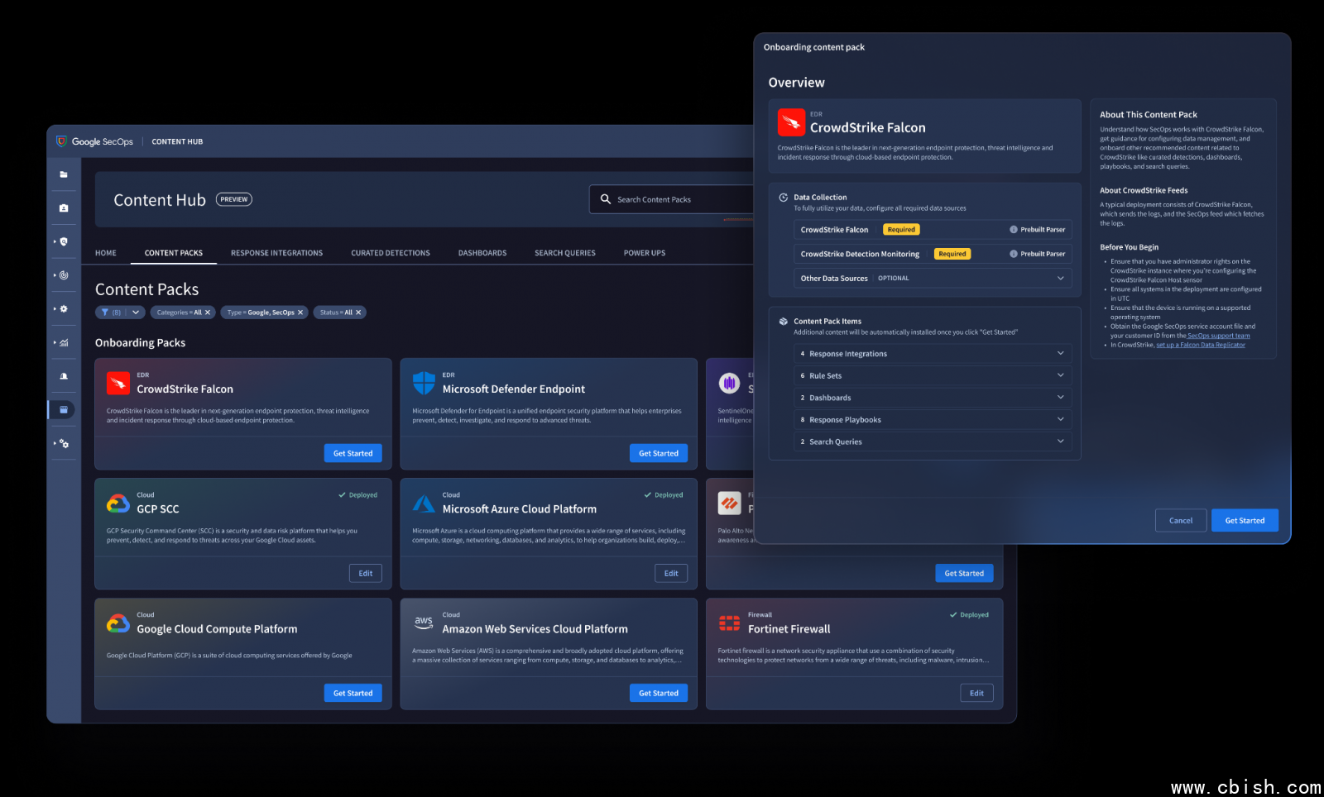This screenshot has height=797, width=1324.
Task: Click the GCP SCC cloud logo
Action: [118, 503]
